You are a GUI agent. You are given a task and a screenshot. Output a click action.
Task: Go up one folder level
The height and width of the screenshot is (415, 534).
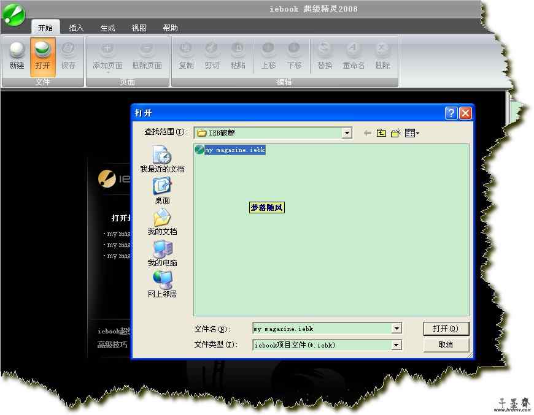(x=381, y=133)
